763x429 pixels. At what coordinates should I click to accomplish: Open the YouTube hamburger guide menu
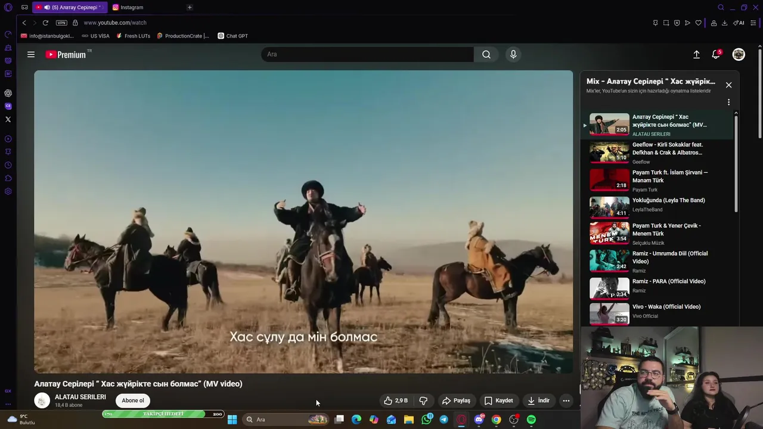tap(31, 54)
